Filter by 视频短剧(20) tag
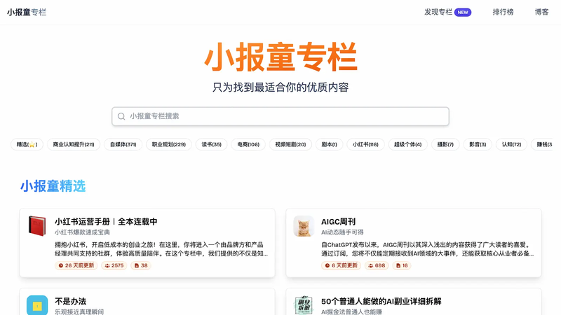This screenshot has width=561, height=315. click(290, 144)
